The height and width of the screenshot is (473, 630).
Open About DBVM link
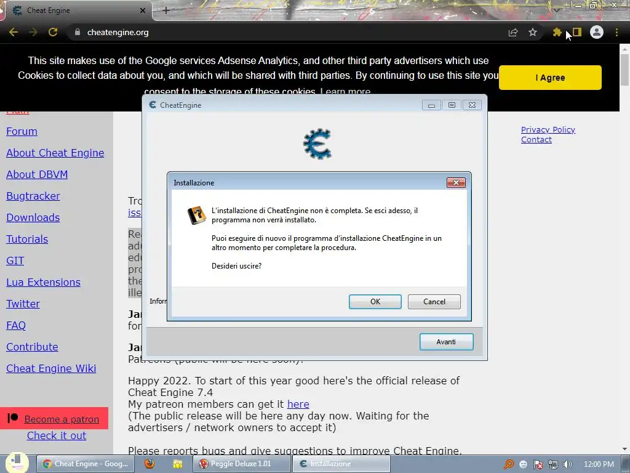[37, 174]
